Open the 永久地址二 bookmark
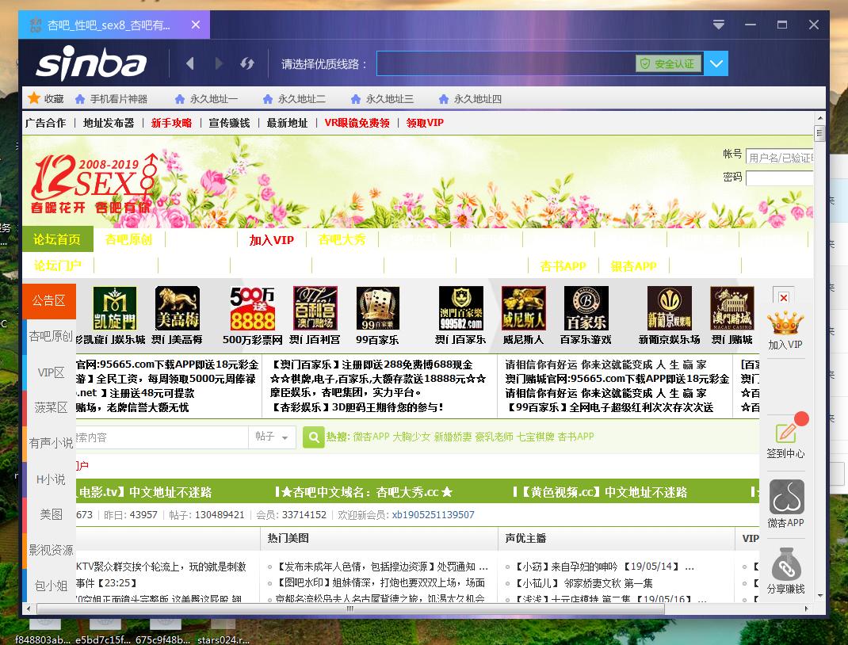 coord(294,99)
